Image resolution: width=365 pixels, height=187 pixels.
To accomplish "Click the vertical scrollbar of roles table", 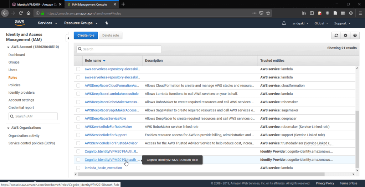I will tap(358, 139).
